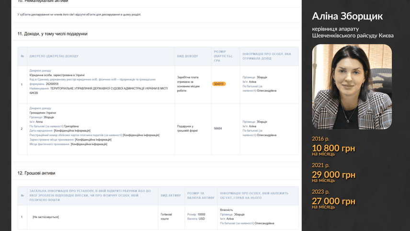Click the '[Не застосовується]' cell in assets table
The width and height of the screenshot is (410, 231).
pos(46,217)
